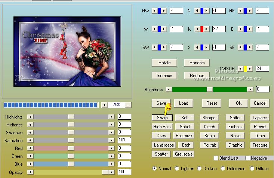
Task: Click the Saturation value field
Action: click(124, 140)
